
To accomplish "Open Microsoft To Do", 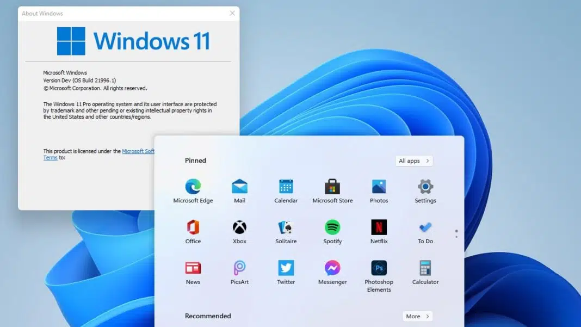I will 425,227.
